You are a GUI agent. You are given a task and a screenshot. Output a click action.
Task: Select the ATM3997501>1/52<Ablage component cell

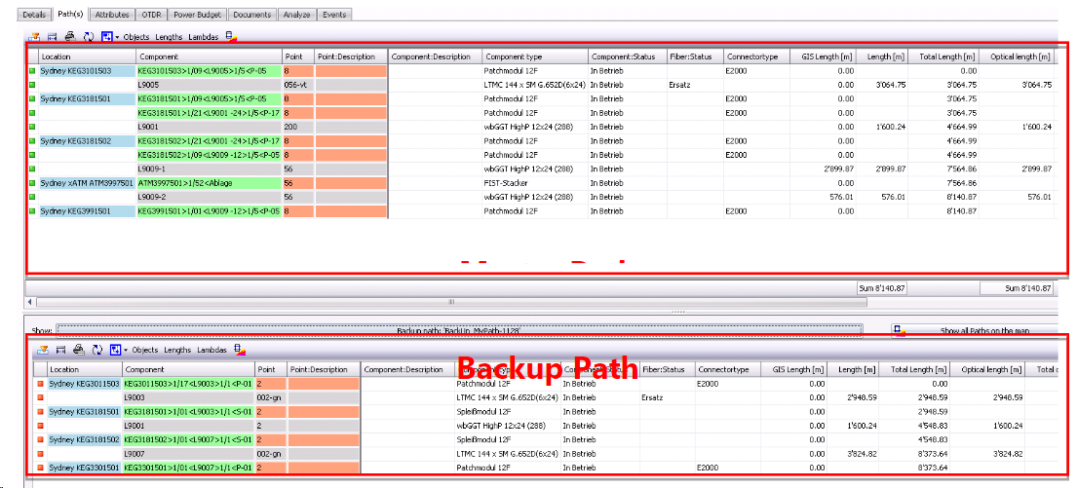pos(209,183)
